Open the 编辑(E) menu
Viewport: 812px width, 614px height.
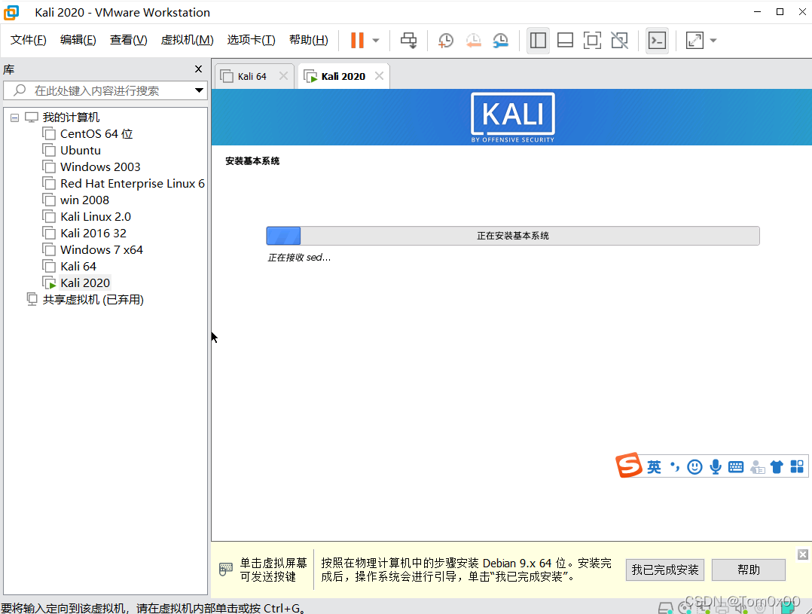[x=78, y=40]
